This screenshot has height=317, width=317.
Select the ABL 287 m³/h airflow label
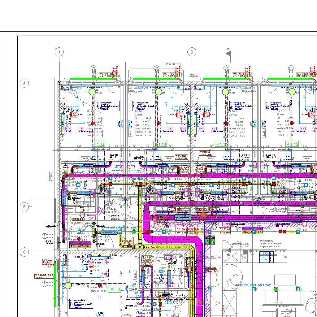[80, 246]
